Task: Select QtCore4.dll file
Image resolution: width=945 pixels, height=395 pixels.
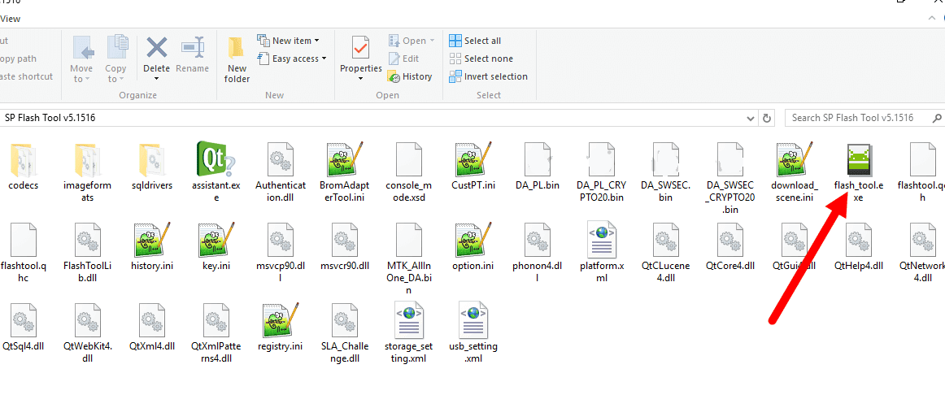Action: [729, 247]
